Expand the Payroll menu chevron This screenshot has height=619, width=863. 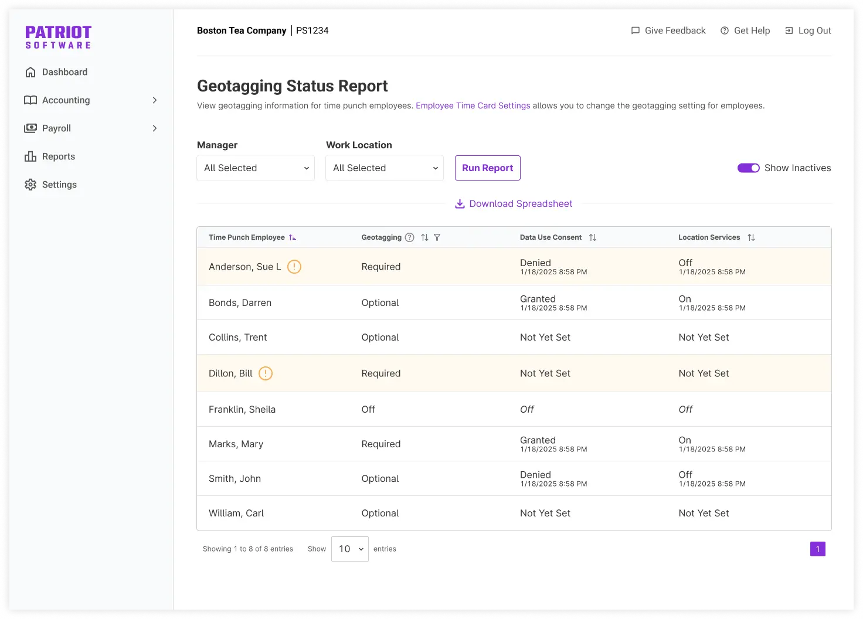pos(155,128)
